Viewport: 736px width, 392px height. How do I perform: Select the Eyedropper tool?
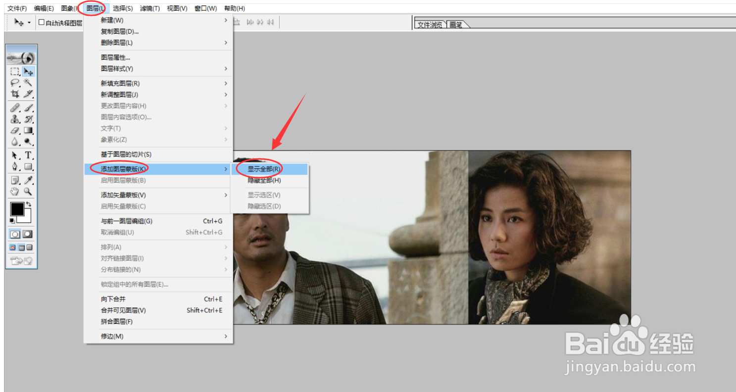pos(28,180)
